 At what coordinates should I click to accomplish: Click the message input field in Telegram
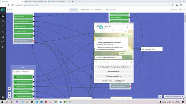(112, 62)
